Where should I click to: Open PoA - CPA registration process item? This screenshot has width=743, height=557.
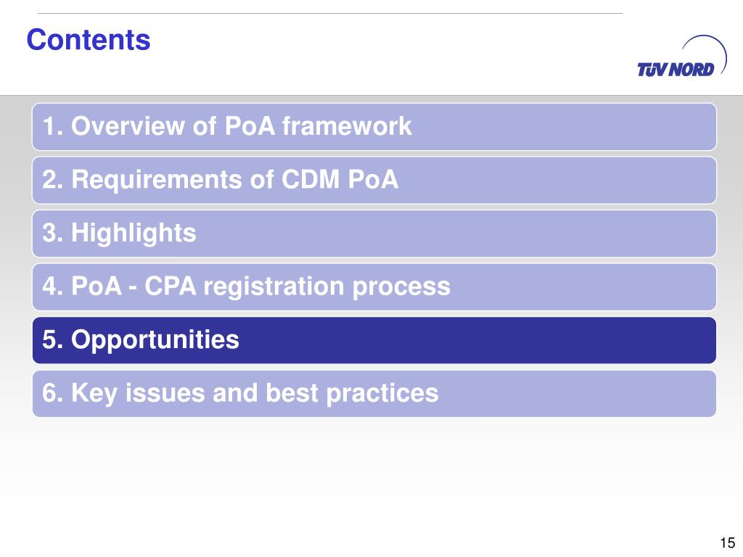[374, 287]
